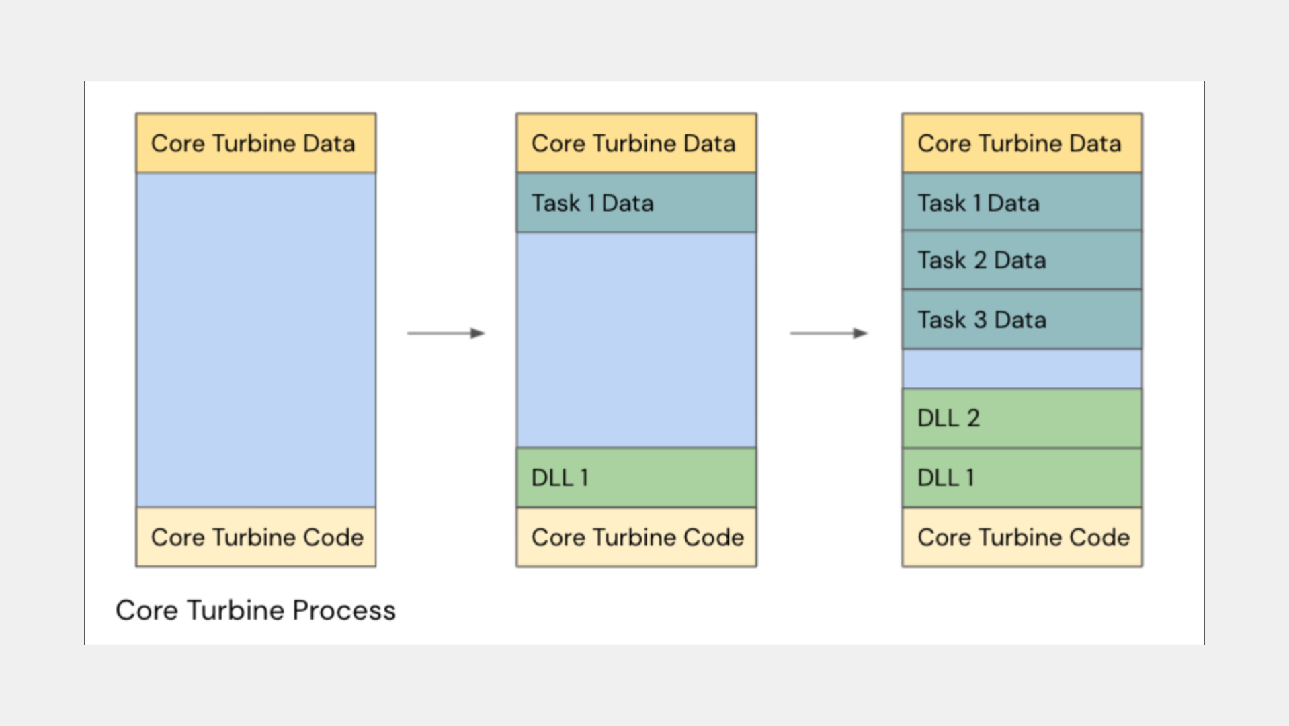Click 'DLL 1' block in middle diagram

coord(636,477)
